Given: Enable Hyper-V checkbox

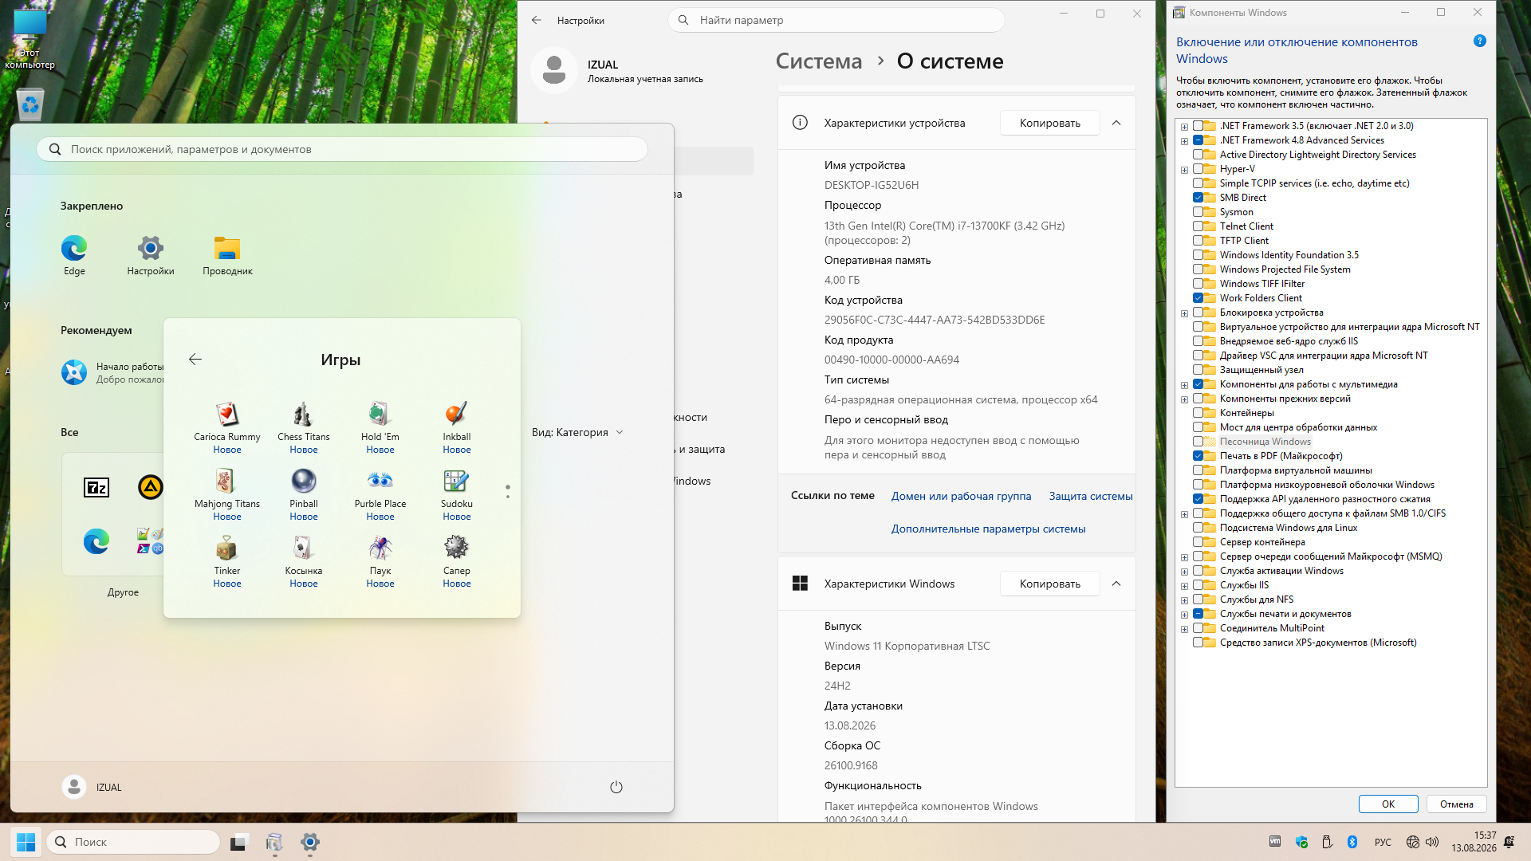Looking at the screenshot, I should (x=1198, y=169).
